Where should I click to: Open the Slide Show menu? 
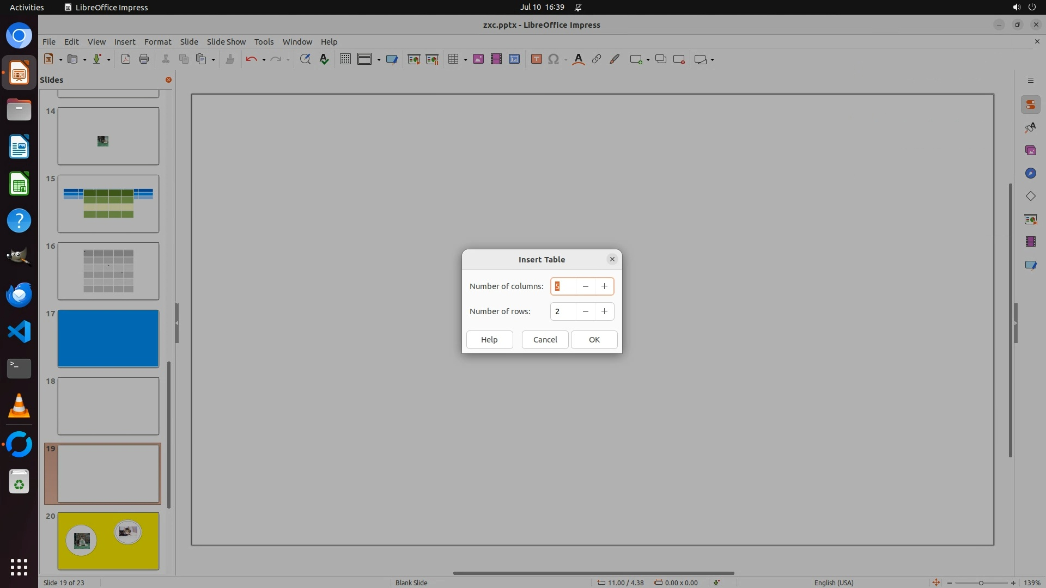226,41
